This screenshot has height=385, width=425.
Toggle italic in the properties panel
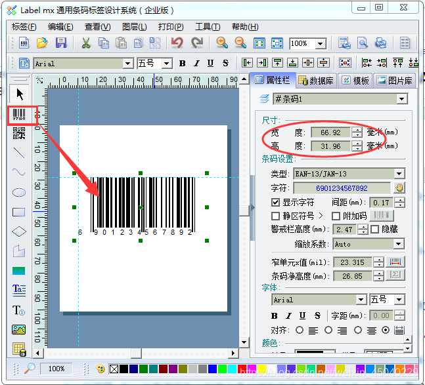coord(289,315)
